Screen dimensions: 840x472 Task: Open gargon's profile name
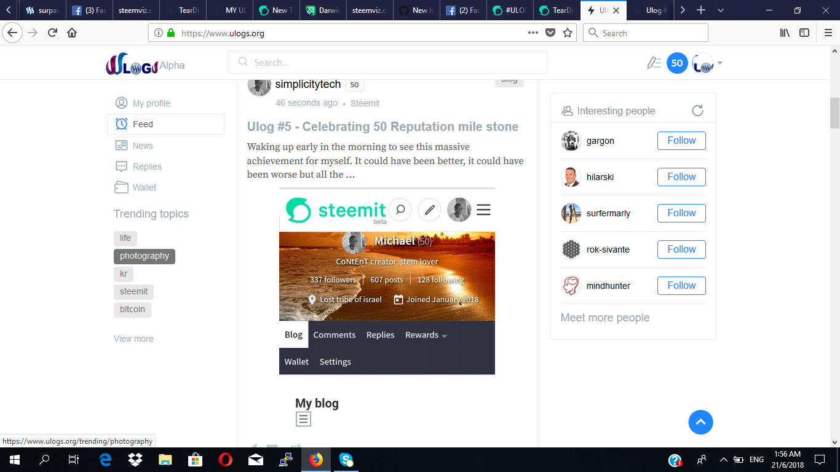600,141
